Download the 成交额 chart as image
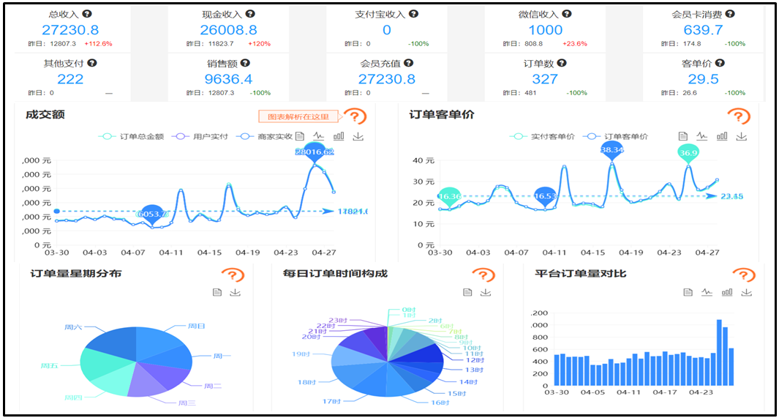The image size is (779, 418). (x=358, y=136)
